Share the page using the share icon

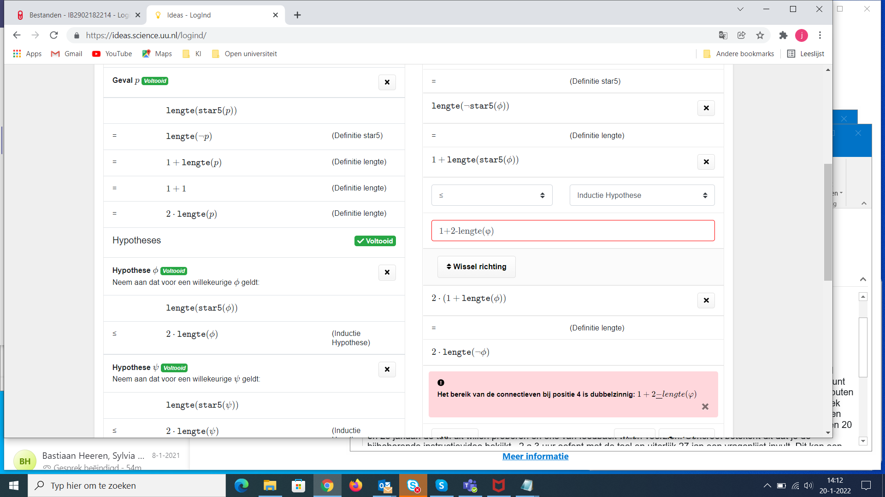[x=741, y=35]
